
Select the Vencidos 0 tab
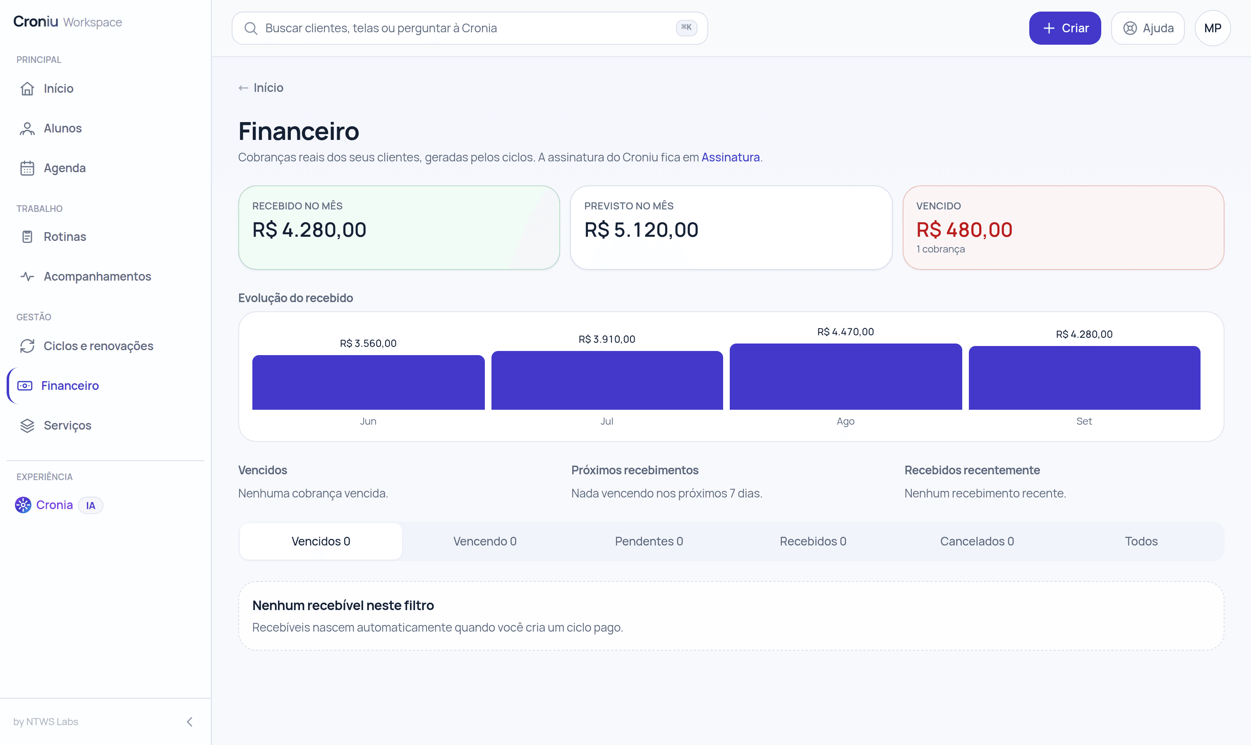tap(321, 541)
